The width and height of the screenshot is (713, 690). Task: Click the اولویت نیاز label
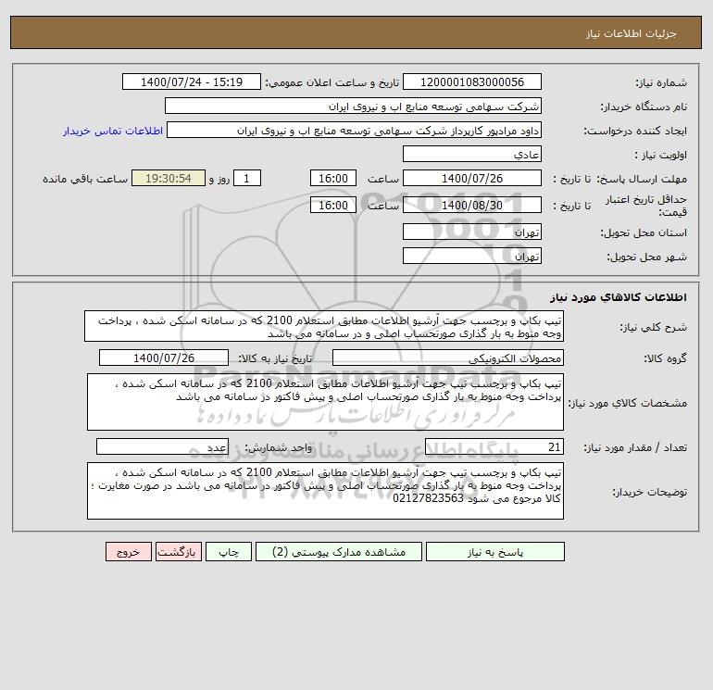(x=661, y=155)
